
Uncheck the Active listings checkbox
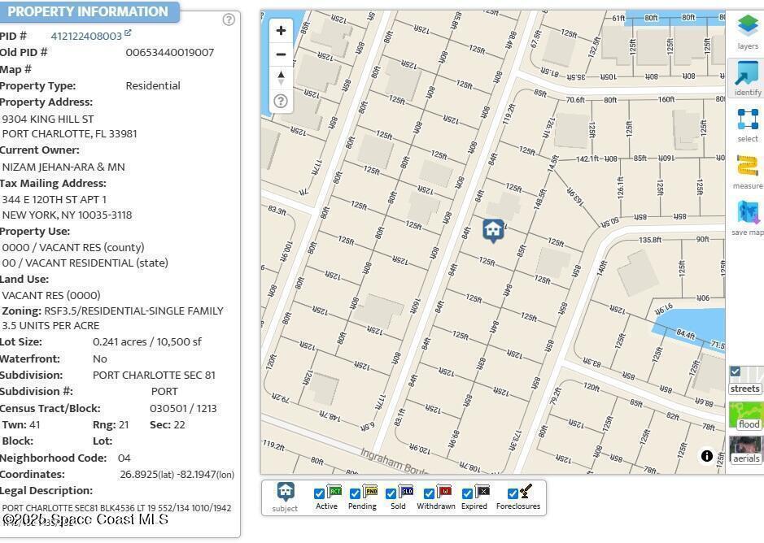(319, 493)
